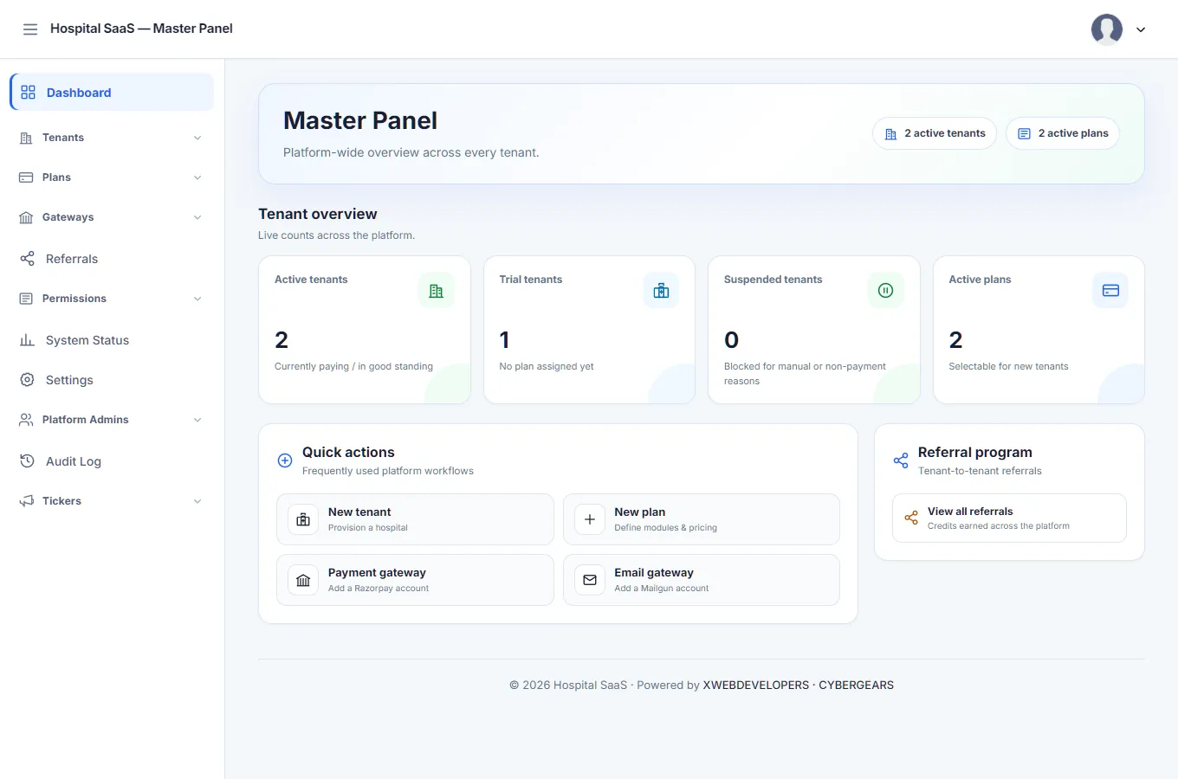Click the Payment gateway bank icon
This screenshot has width=1178, height=779.
(303, 580)
